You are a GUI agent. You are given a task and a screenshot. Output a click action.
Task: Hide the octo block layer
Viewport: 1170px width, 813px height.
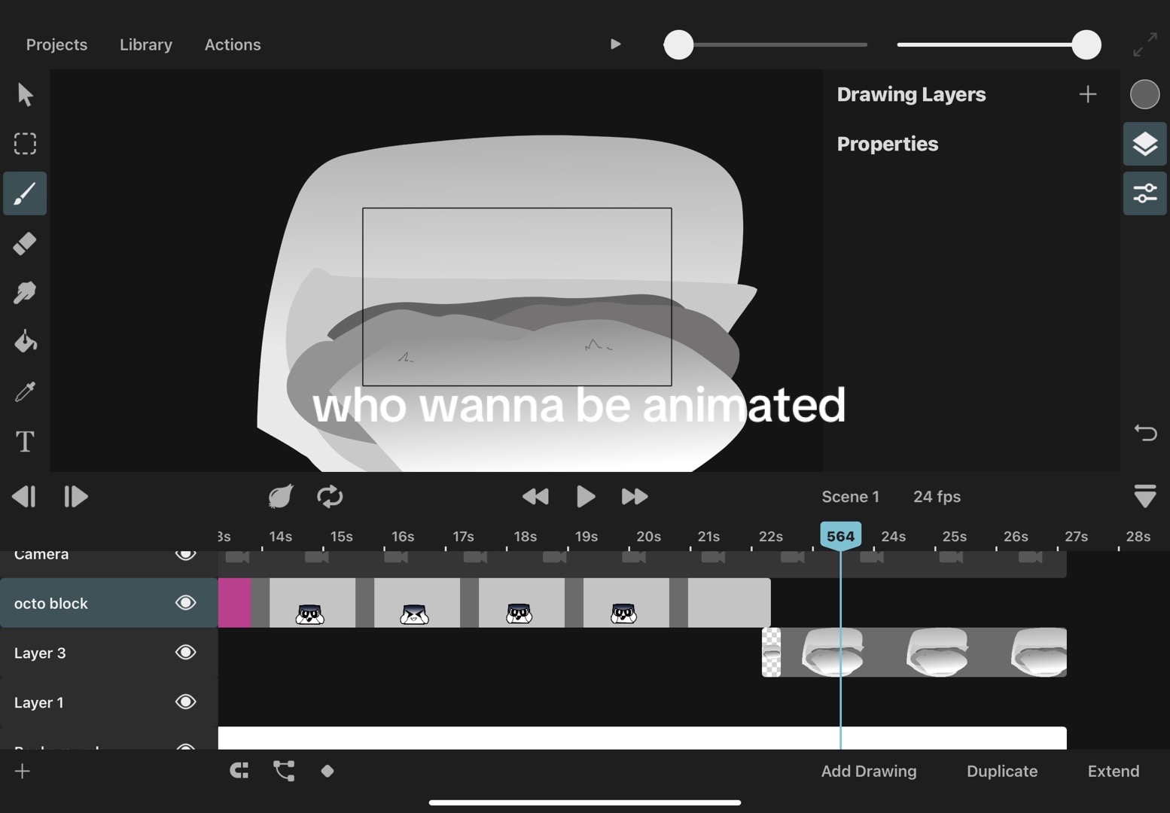[x=186, y=603]
